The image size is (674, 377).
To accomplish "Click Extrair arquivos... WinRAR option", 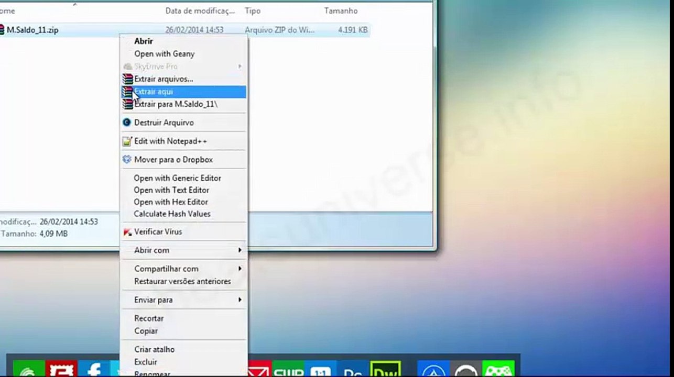I will (x=183, y=79).
